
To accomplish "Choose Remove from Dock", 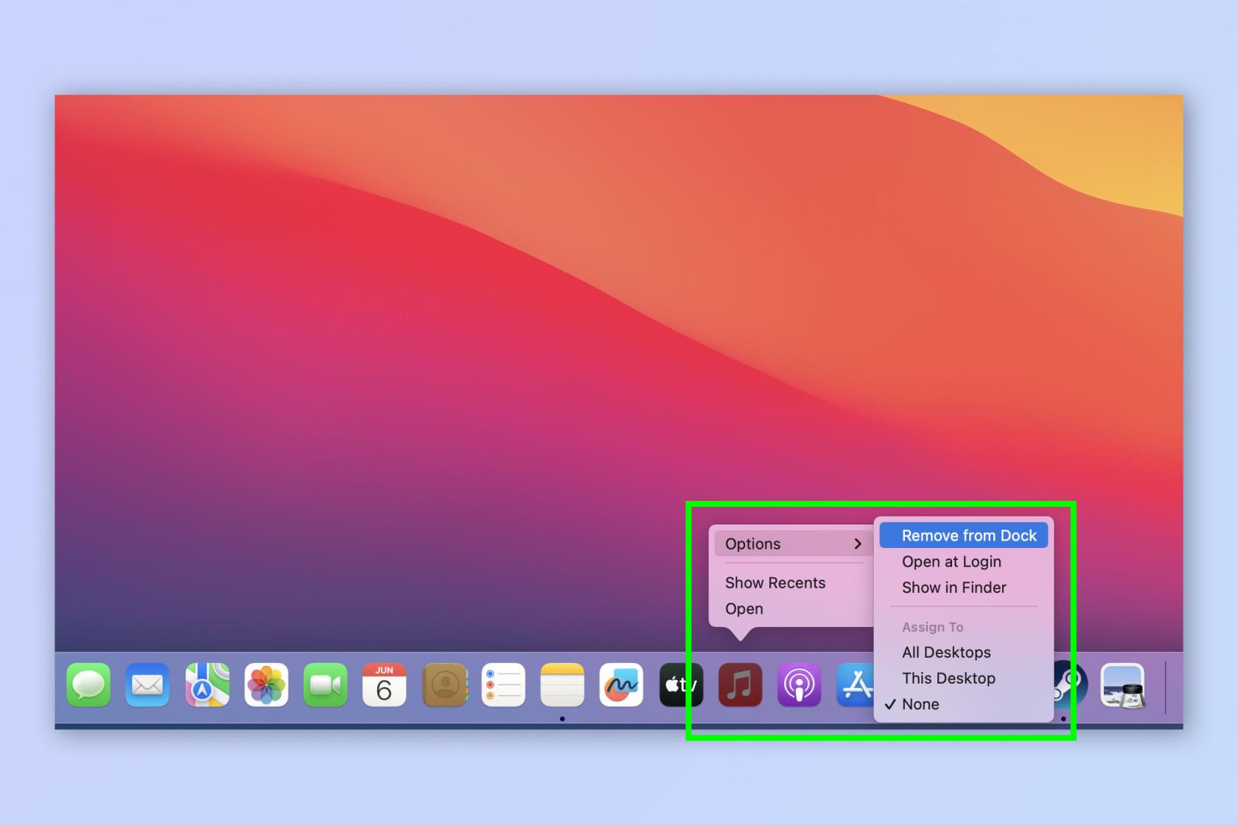I will tap(964, 536).
